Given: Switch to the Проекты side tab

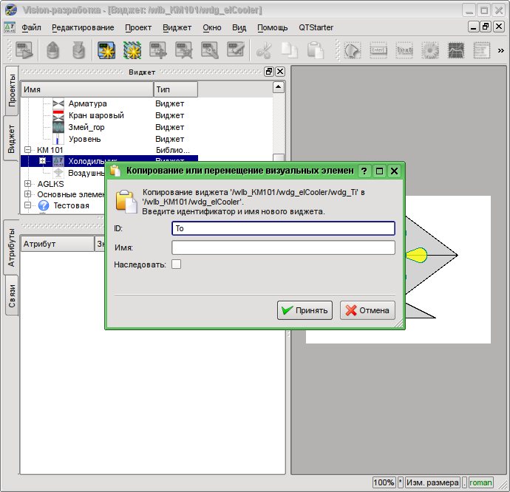Looking at the screenshot, I should [11, 91].
